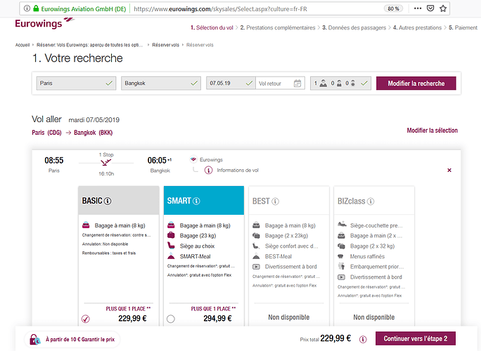Select the BASIC fare radio button 229,99 €
481x351 pixels.
[86, 319]
